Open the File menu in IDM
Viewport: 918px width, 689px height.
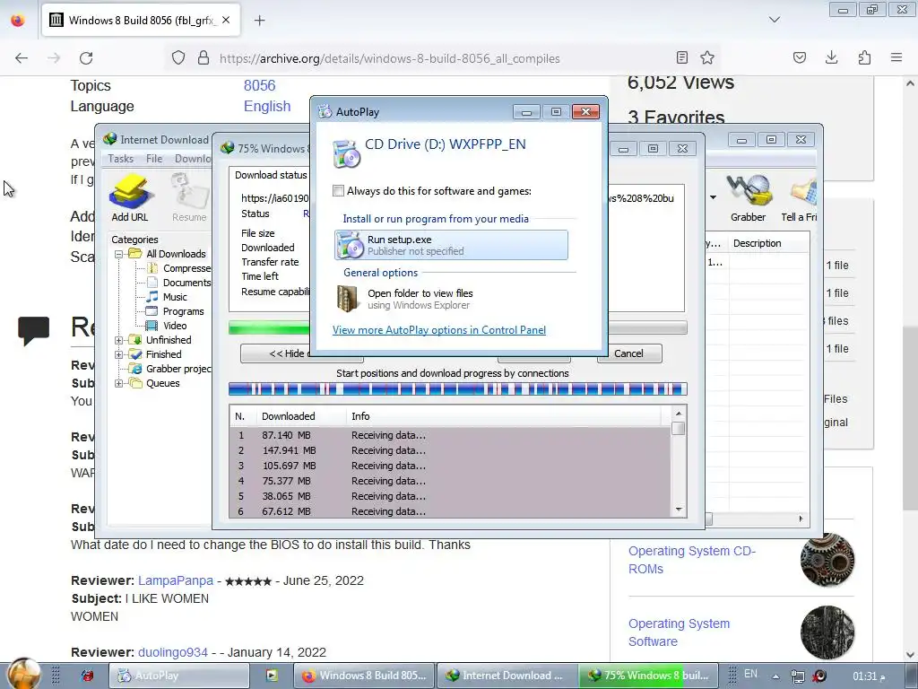click(154, 159)
